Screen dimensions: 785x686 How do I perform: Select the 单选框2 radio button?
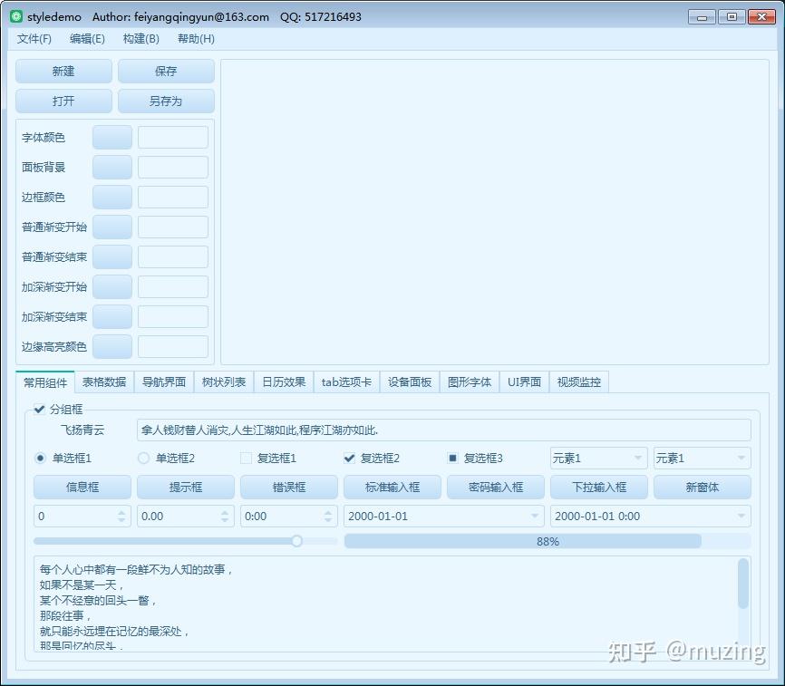tap(143, 458)
